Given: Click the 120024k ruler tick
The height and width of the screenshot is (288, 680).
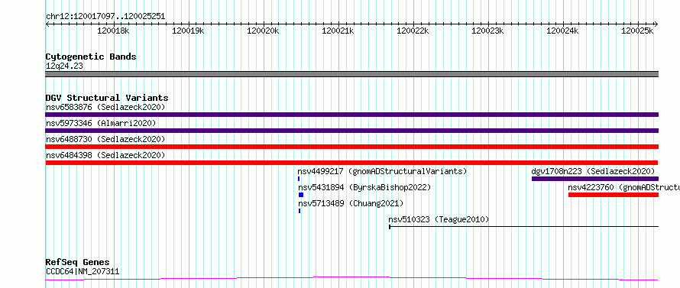Looking at the screenshot, I should [x=563, y=31].
